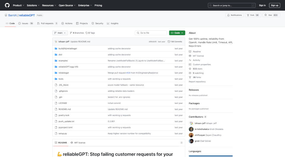Select the Code tab

click(10, 23)
